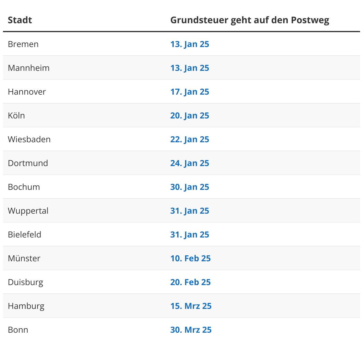This screenshot has width=363, height=344.
Task: Open the Hamburg 15. Mrz 25 link
Action: pos(191,306)
